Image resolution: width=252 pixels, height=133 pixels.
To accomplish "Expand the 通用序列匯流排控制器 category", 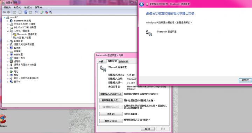I will click(8, 65).
